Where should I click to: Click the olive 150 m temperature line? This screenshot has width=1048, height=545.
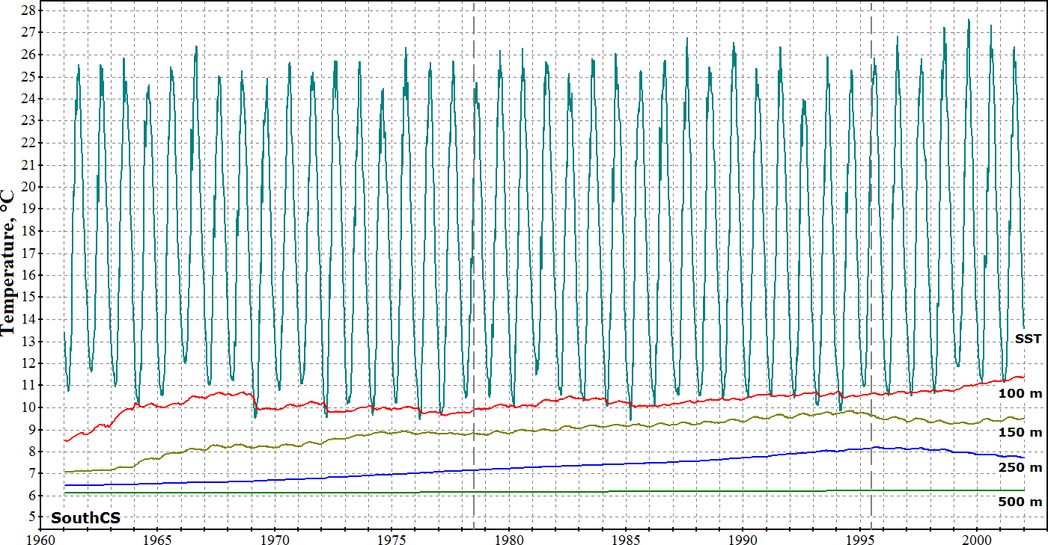(524, 431)
